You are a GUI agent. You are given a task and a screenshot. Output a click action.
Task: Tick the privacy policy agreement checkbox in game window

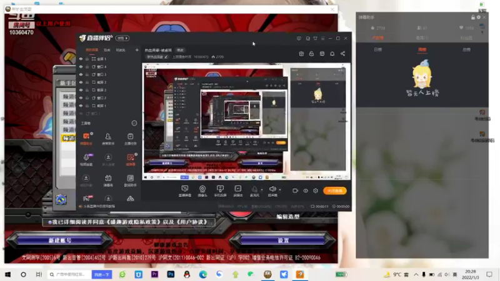point(50,222)
